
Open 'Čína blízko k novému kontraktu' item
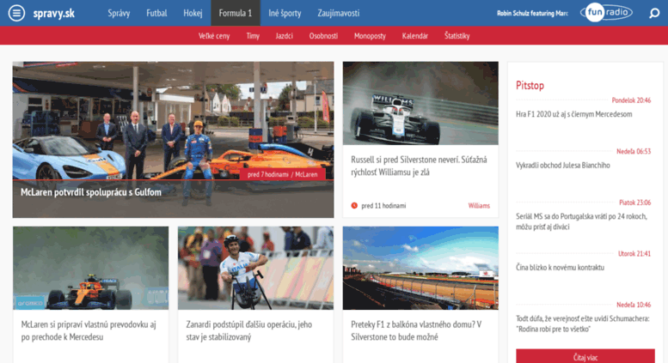click(560, 268)
